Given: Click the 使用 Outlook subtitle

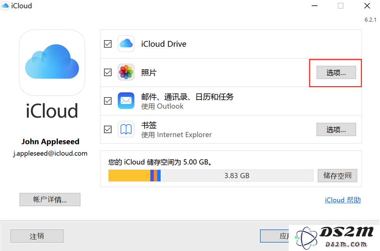Looking at the screenshot, I should (x=162, y=106).
